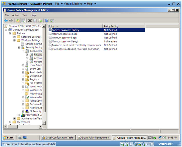Click the IP Security node icon

pos(27,111)
